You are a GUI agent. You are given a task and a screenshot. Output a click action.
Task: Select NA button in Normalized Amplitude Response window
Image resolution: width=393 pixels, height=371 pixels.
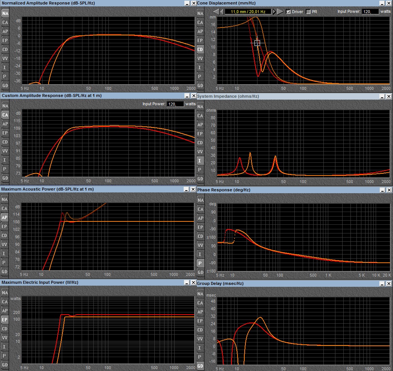[x=5, y=14]
